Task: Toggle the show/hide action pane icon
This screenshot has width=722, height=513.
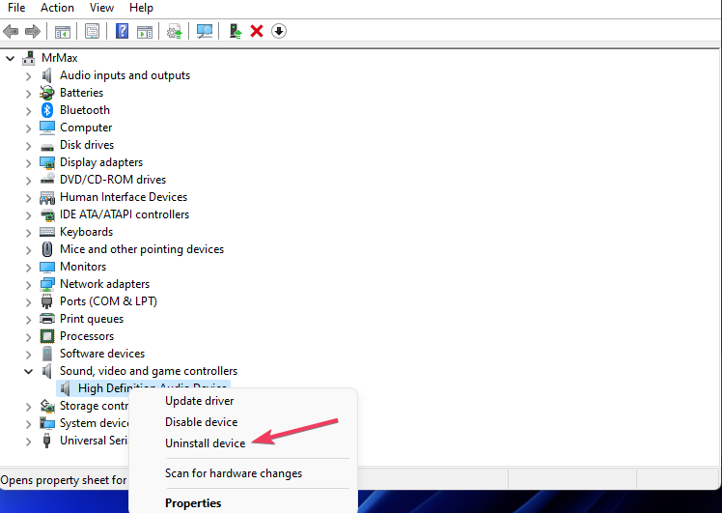Action: coord(145,31)
